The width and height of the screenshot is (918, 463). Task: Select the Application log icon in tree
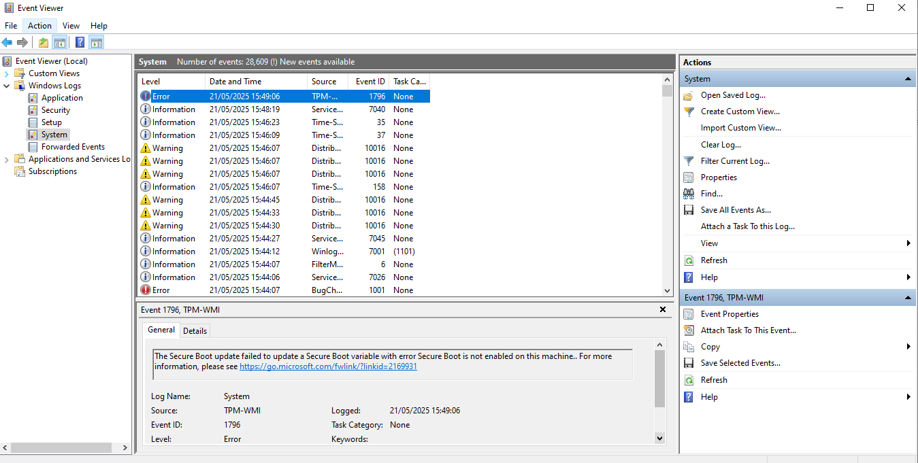[33, 98]
